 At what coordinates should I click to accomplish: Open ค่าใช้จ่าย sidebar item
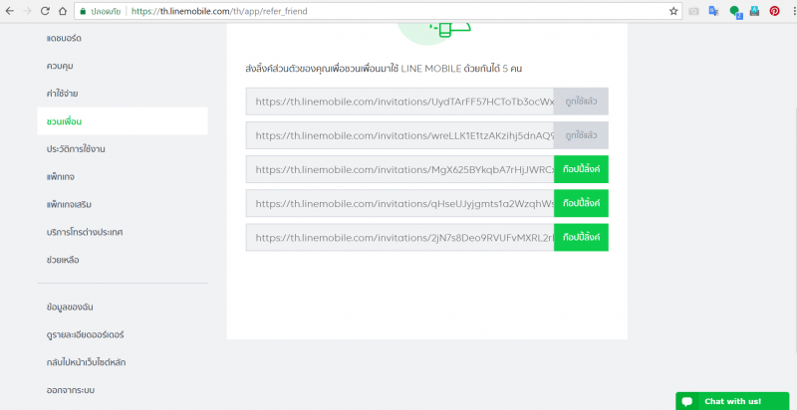[62, 94]
